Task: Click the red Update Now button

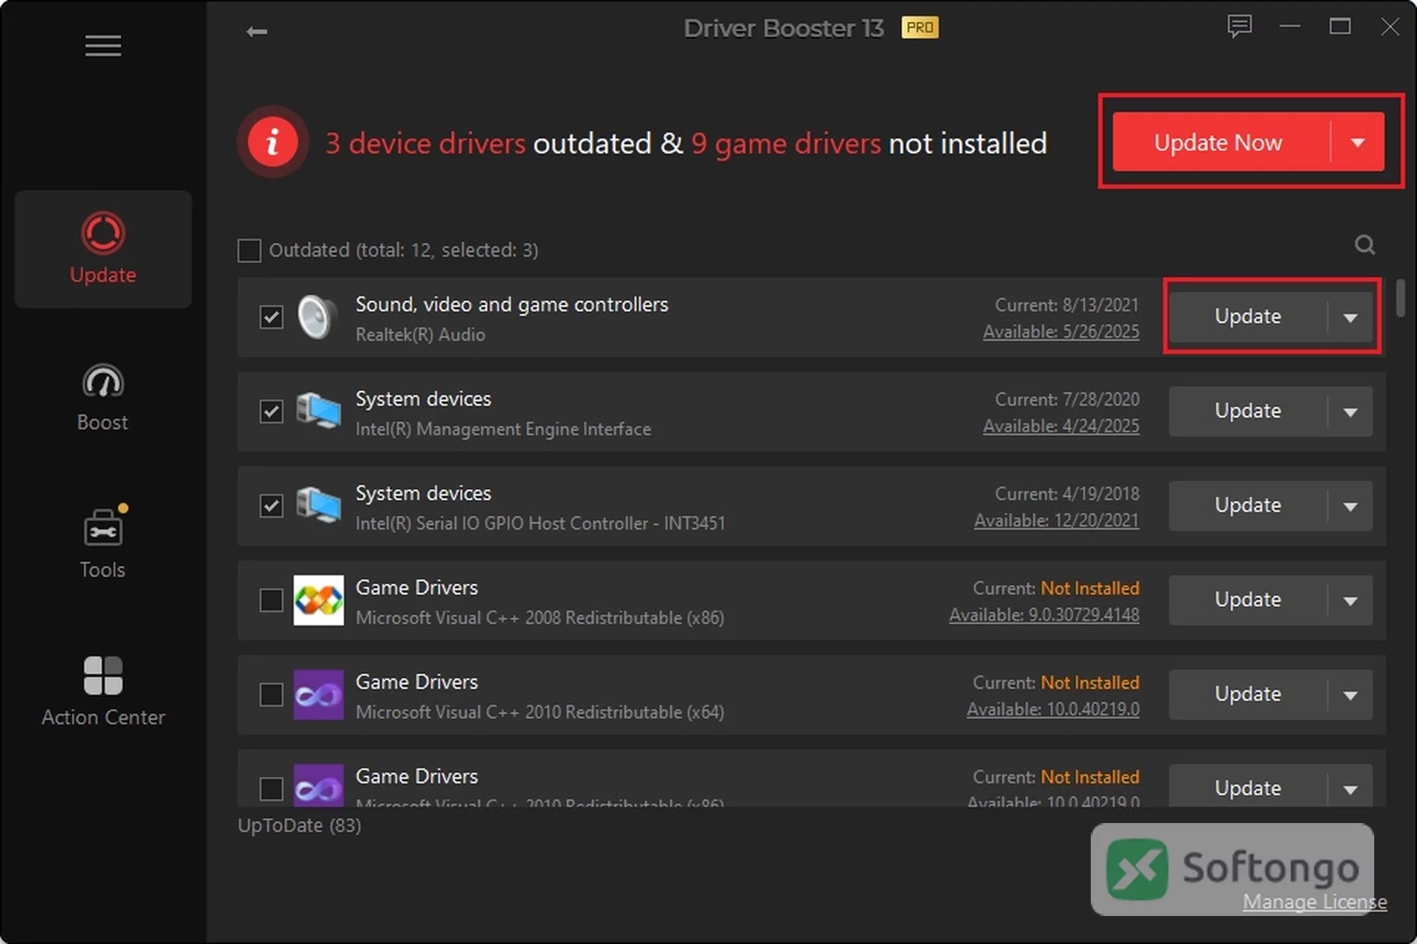Action: point(1221,142)
